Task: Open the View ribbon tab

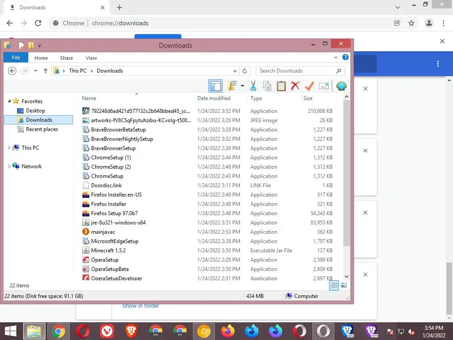Action: (91, 58)
